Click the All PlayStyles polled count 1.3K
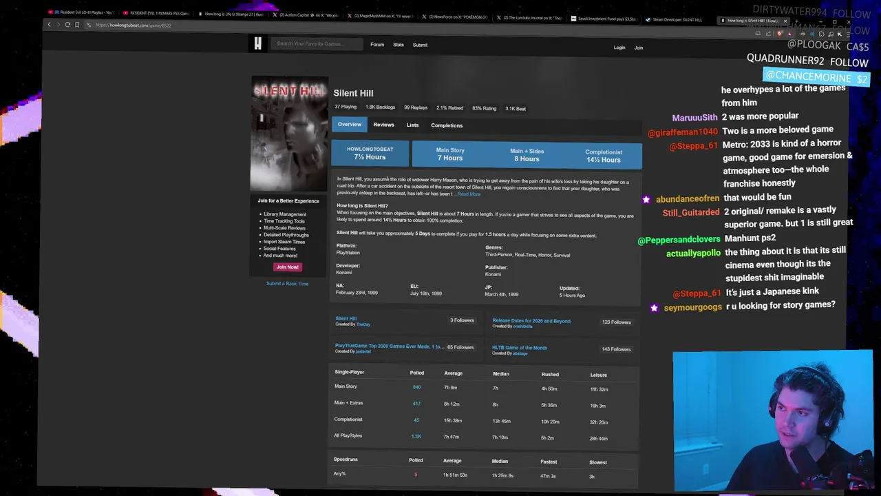881x496 pixels. (x=416, y=437)
